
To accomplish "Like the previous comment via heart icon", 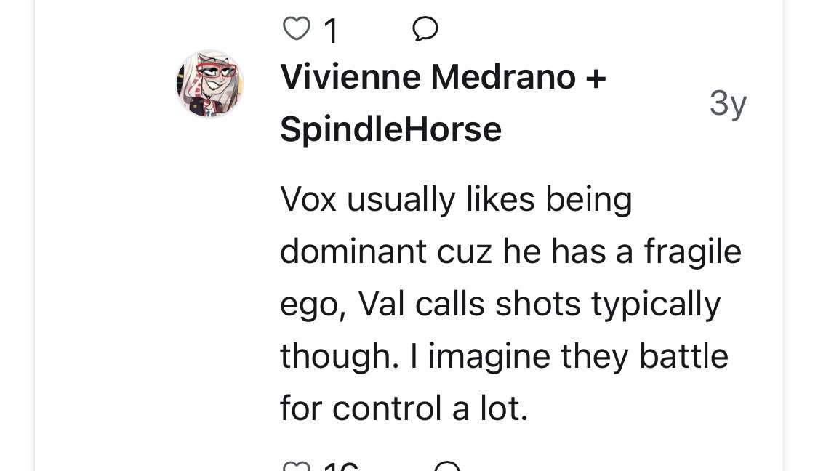I will (x=295, y=29).
